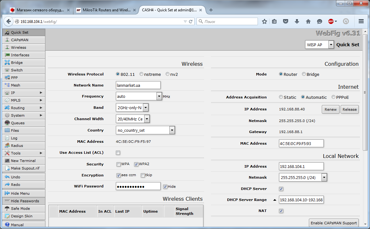This screenshot has height=229, width=370.
Task: Click the bookmark star icon
Action: 265,21
